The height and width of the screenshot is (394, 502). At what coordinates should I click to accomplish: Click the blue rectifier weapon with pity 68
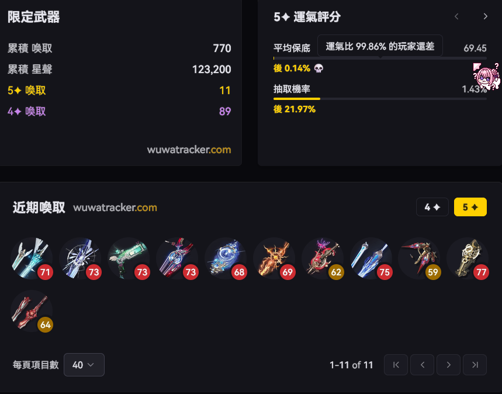(x=226, y=258)
